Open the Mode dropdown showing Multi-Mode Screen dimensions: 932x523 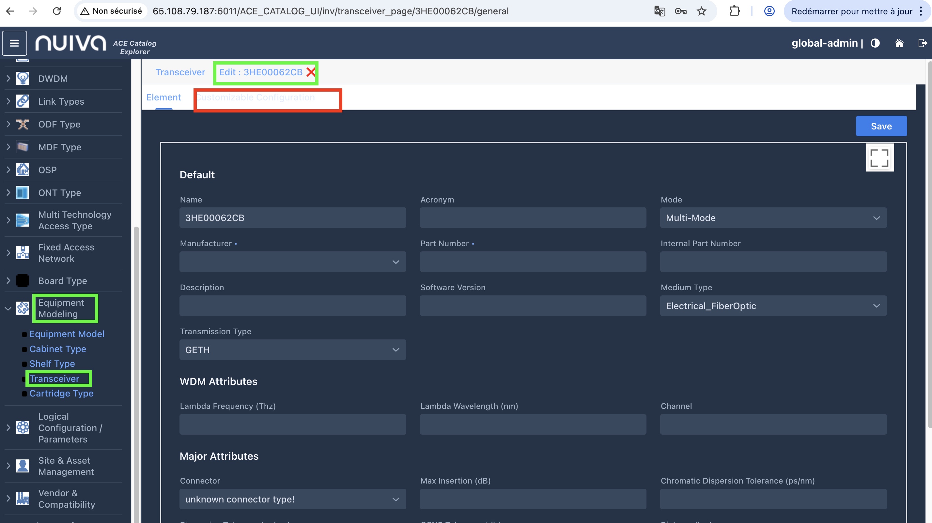tap(773, 218)
